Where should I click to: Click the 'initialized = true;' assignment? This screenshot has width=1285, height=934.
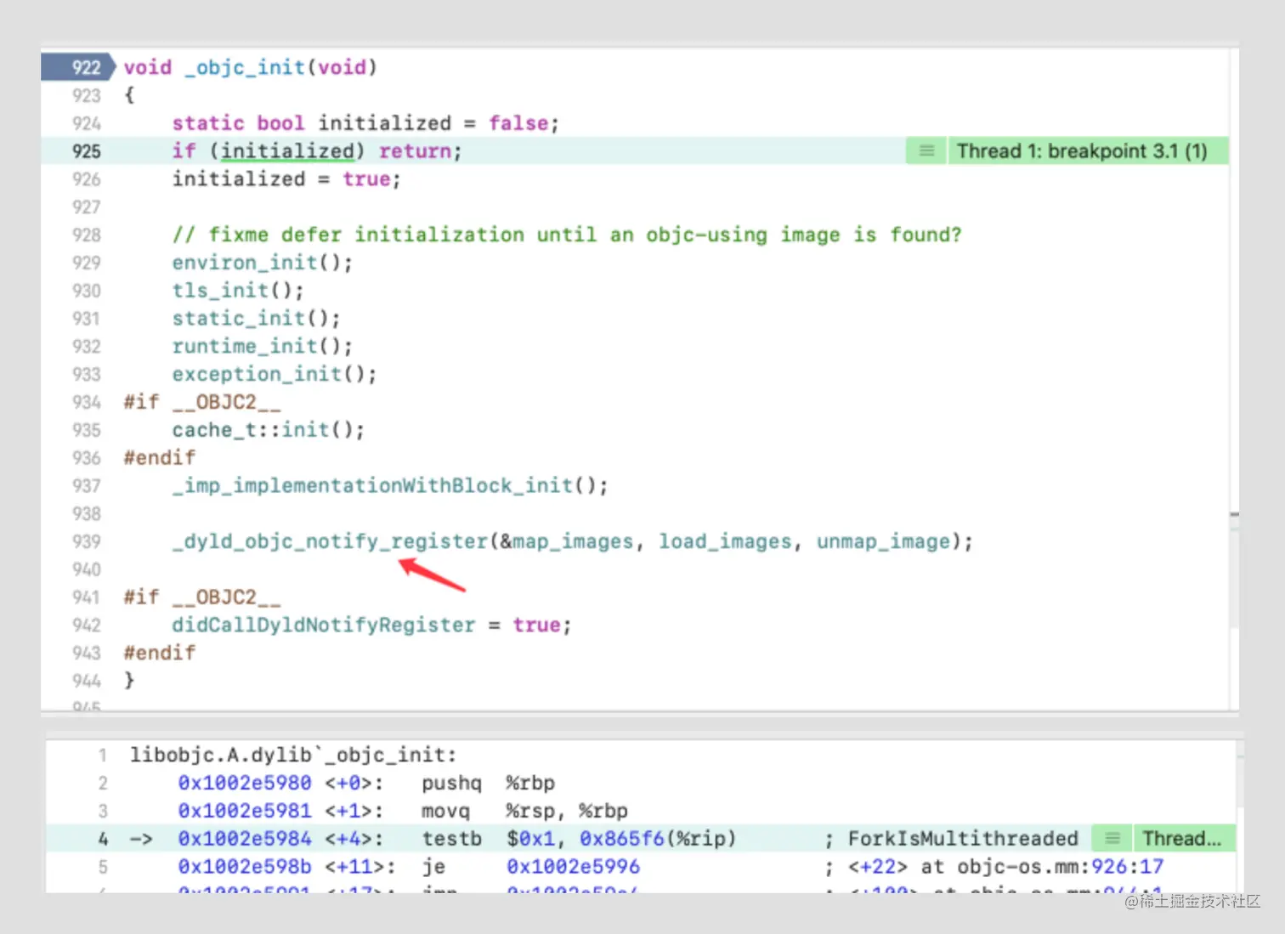pyautogui.click(x=286, y=179)
